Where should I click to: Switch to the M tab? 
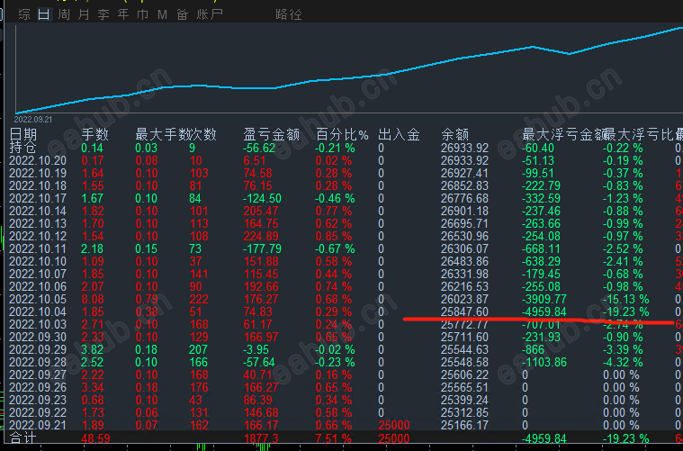pos(163,14)
